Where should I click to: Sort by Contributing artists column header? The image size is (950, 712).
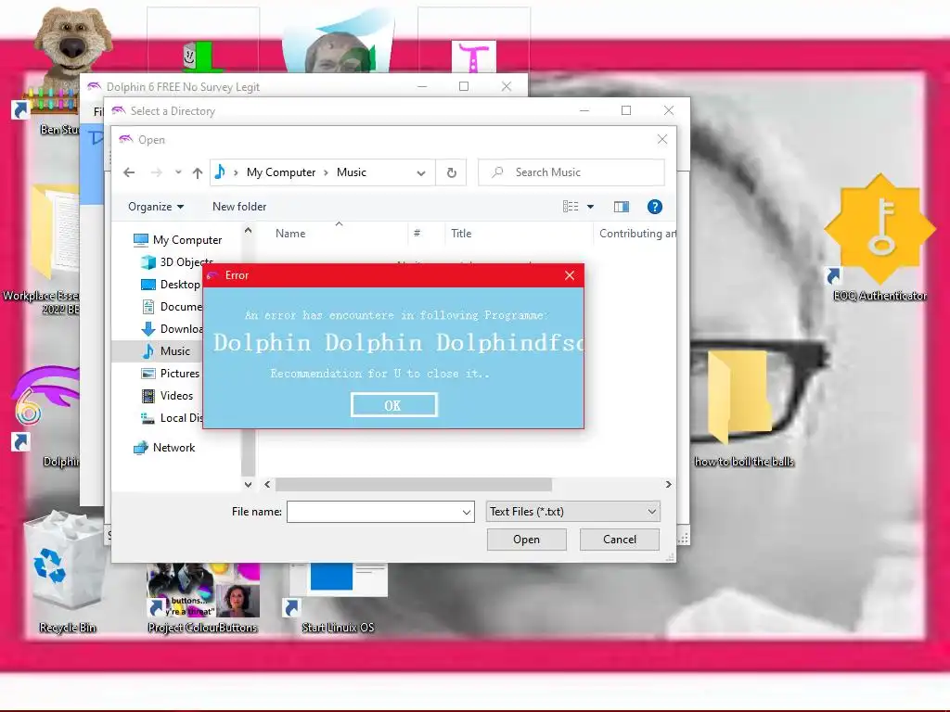click(636, 233)
